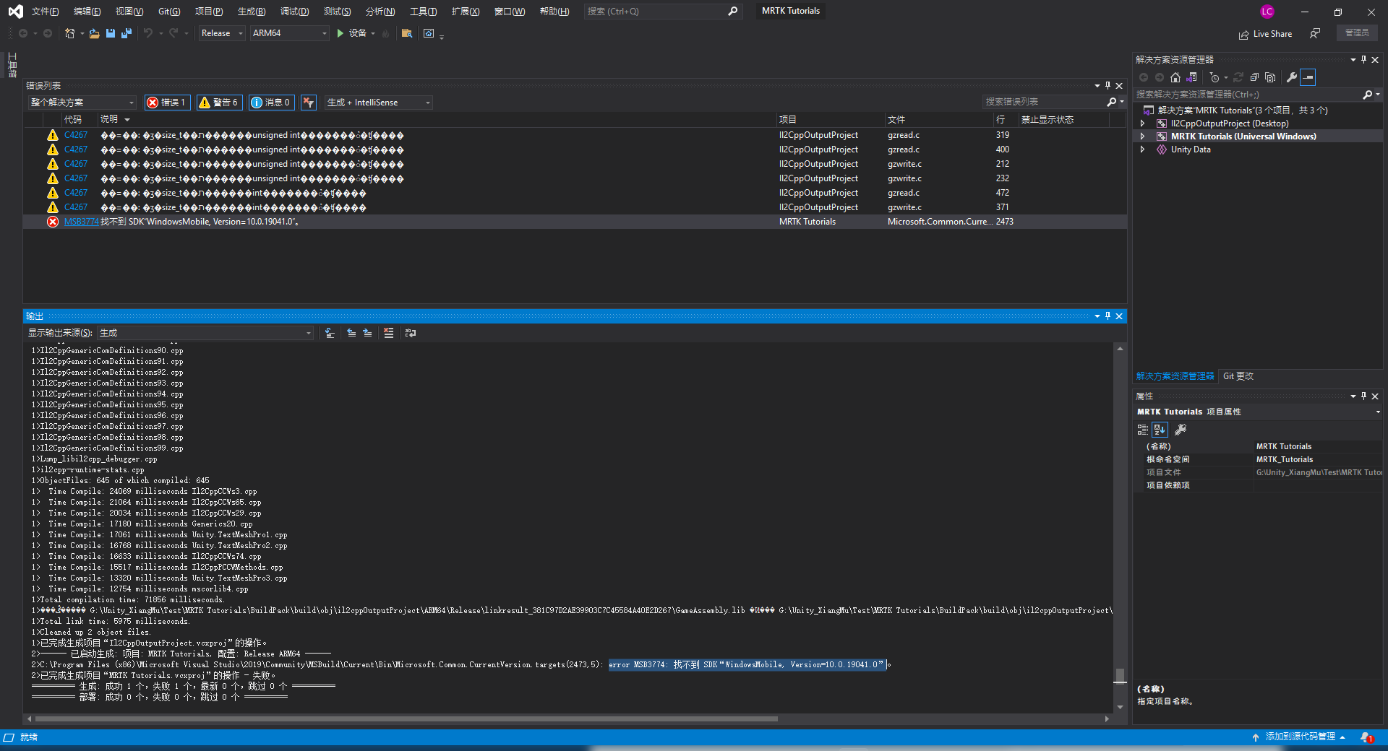Viewport: 1388px width, 751px height.
Task: Click the notifications bell in status bar
Action: click(x=1366, y=737)
